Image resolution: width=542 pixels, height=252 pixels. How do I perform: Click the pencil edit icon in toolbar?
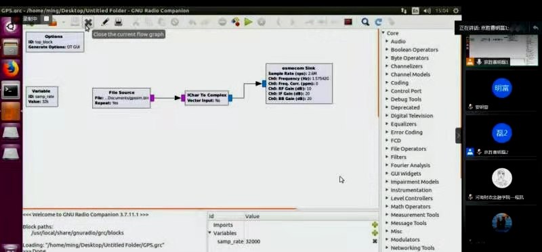pos(105,22)
